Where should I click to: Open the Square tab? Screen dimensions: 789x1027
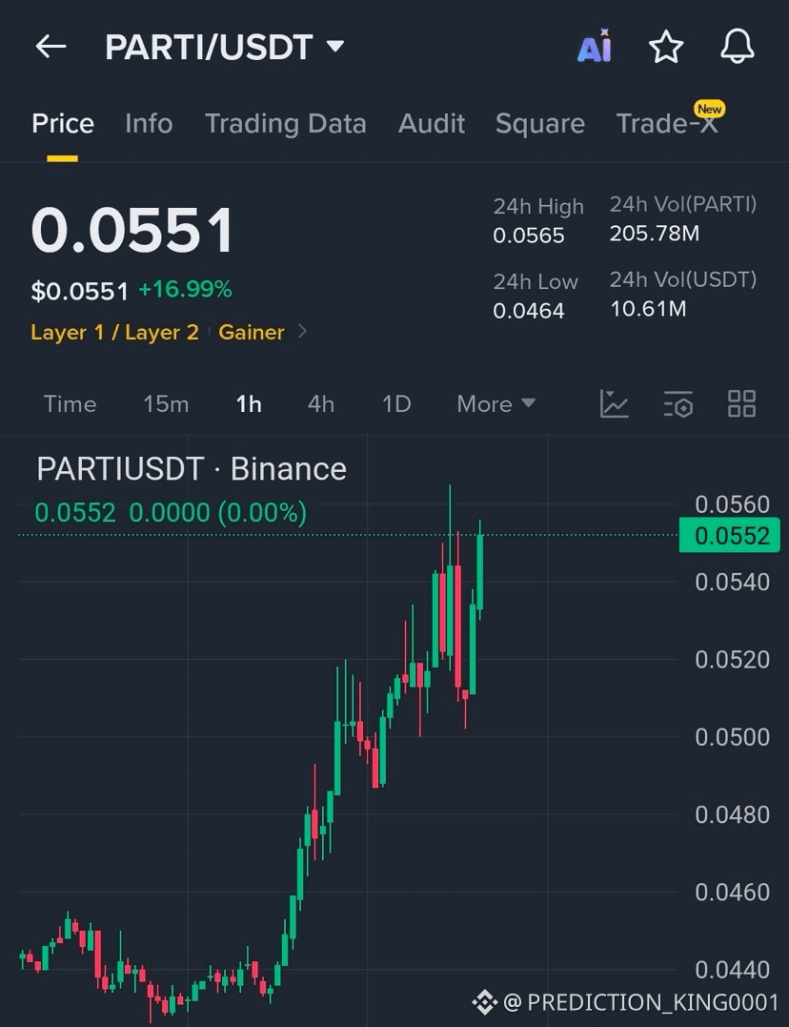coord(540,124)
